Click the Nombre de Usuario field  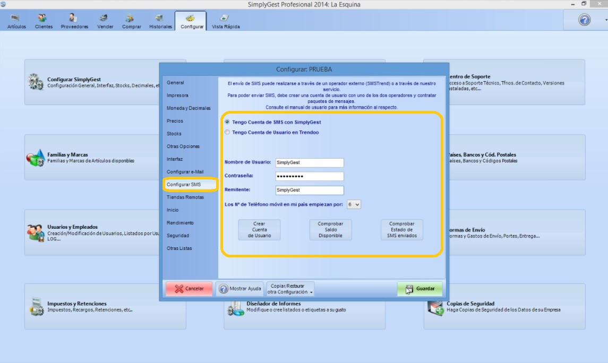310,162
